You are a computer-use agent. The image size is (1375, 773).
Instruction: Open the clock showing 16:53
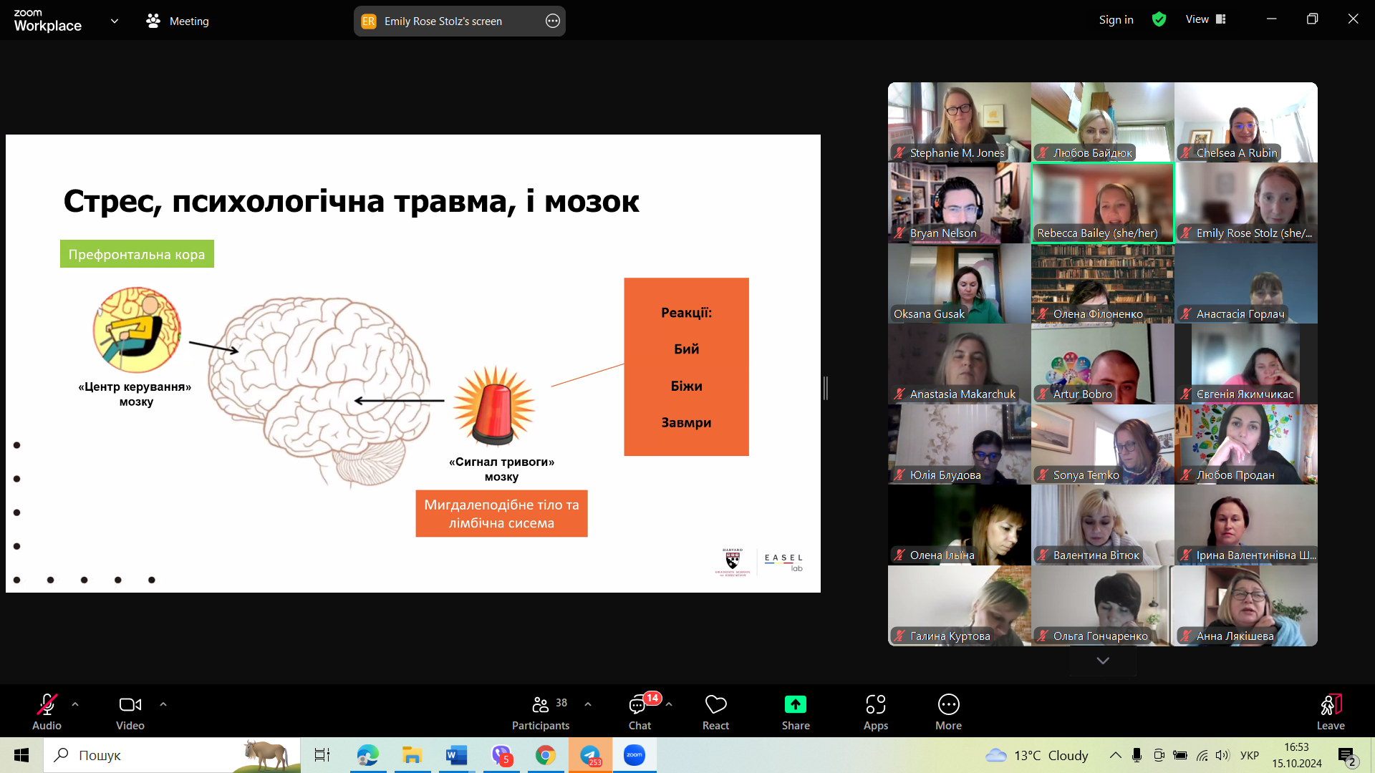click(x=1297, y=755)
